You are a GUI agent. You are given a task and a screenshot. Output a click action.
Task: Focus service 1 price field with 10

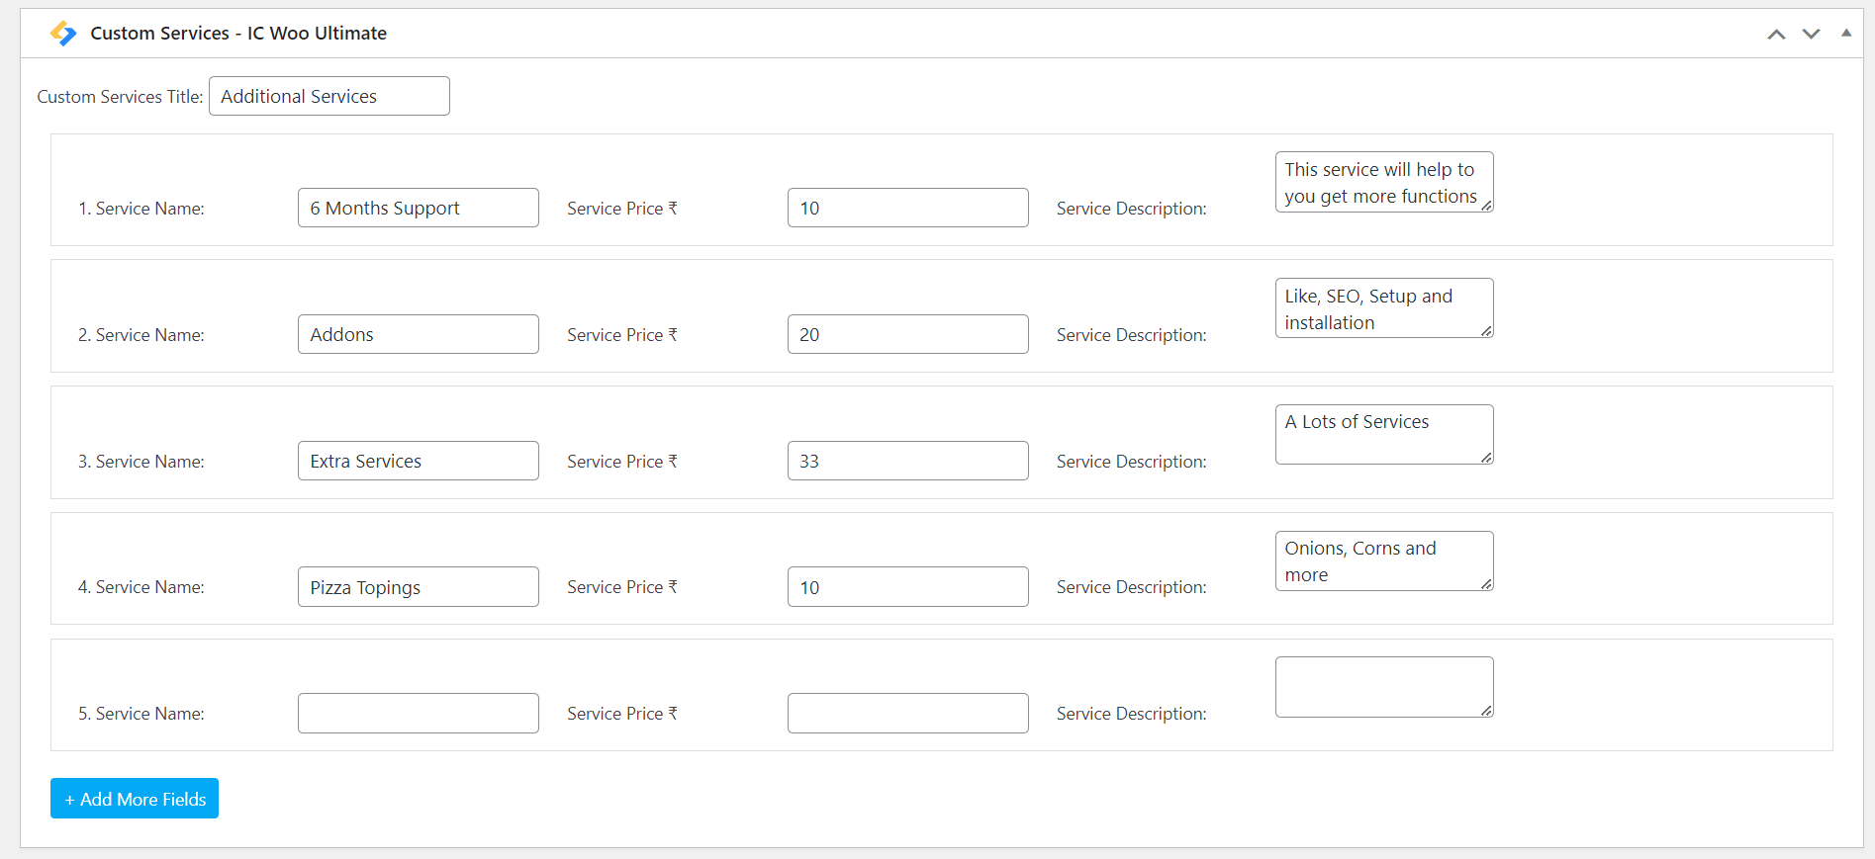(x=908, y=208)
